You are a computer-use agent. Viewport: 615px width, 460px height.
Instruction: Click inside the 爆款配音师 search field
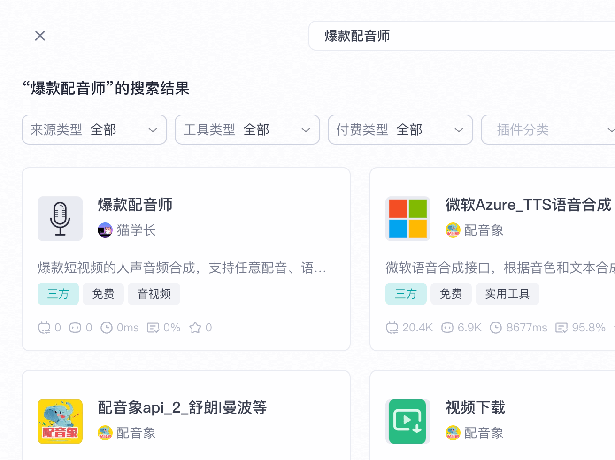point(460,36)
